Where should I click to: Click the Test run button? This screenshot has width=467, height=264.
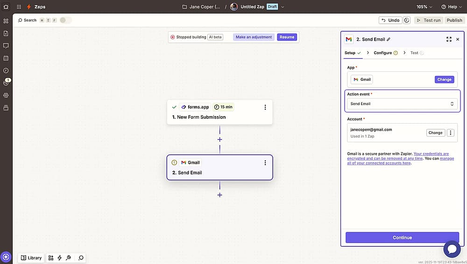[x=428, y=20]
